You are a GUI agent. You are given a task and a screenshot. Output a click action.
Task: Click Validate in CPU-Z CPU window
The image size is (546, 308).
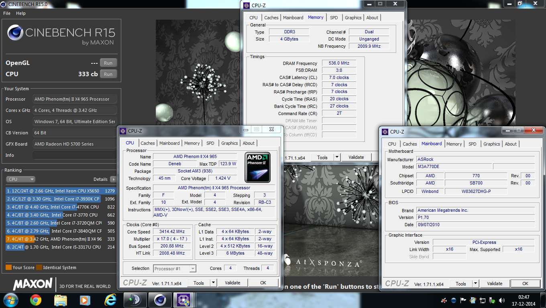click(x=232, y=283)
